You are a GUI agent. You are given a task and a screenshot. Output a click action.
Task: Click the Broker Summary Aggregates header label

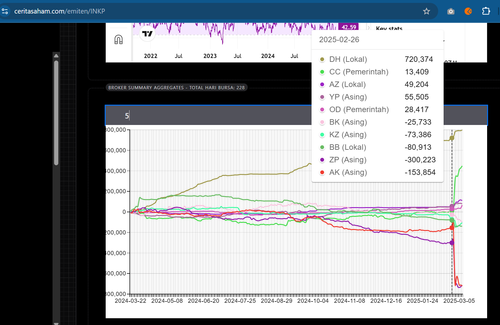tap(176, 88)
